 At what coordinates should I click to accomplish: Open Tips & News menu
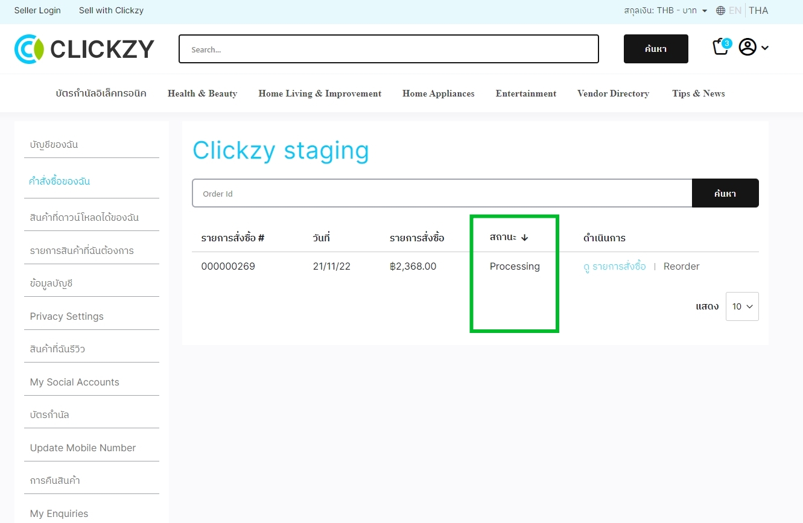[x=699, y=94]
